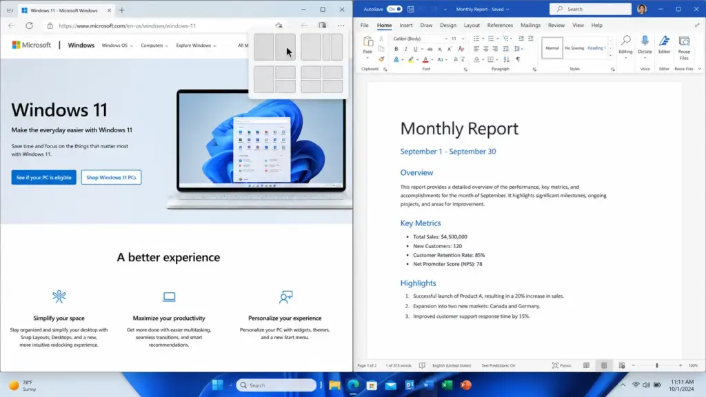Center-align text in Word Paragraph group
The width and height of the screenshot is (706, 397).
click(x=486, y=49)
